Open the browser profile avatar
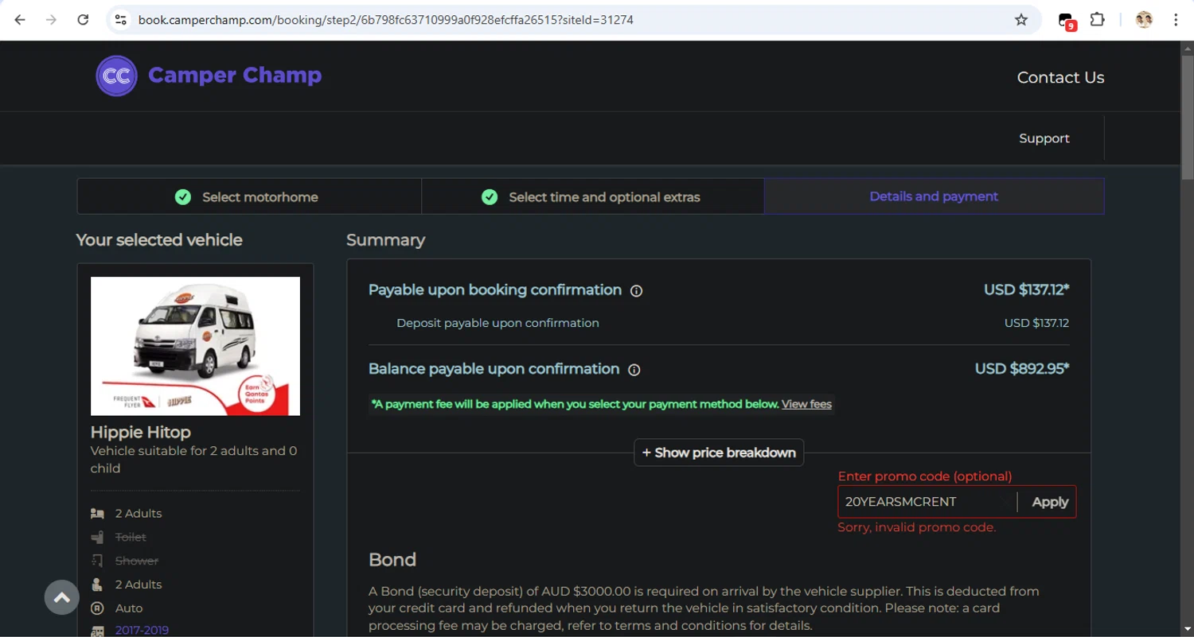The height and width of the screenshot is (637, 1194). point(1144,20)
